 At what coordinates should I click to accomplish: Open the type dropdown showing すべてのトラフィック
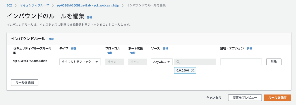pyautogui.click(x=80, y=62)
